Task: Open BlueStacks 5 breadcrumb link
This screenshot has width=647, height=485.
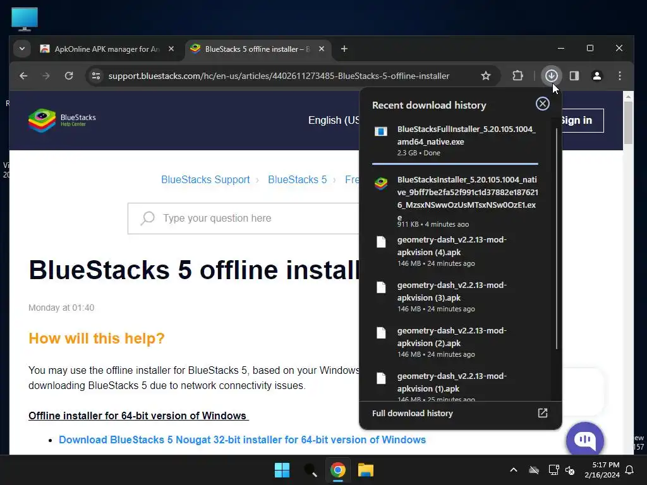Action: [297, 180]
